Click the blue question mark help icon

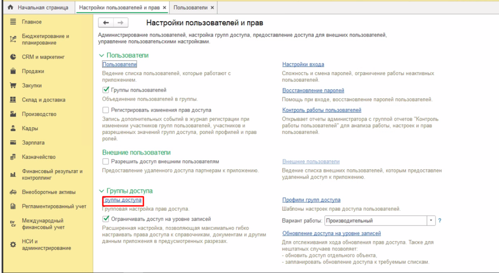[x=440, y=221]
